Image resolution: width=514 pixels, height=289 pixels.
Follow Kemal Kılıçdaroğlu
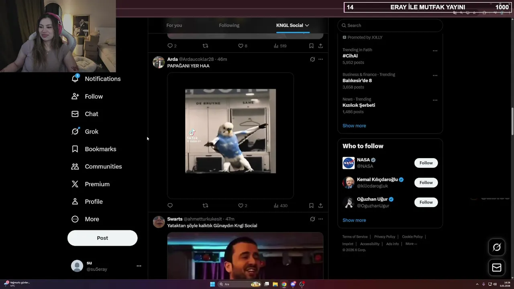point(426,183)
